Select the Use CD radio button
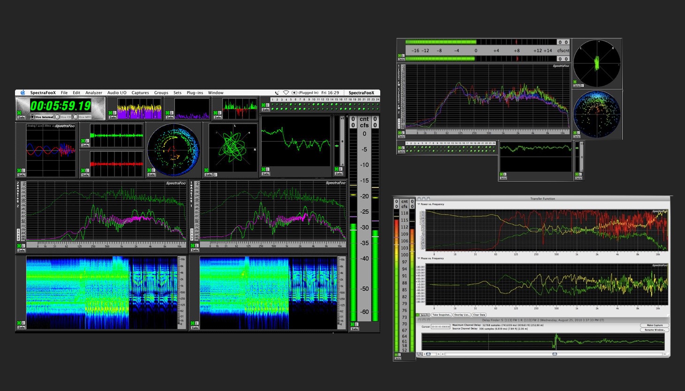 (58, 117)
